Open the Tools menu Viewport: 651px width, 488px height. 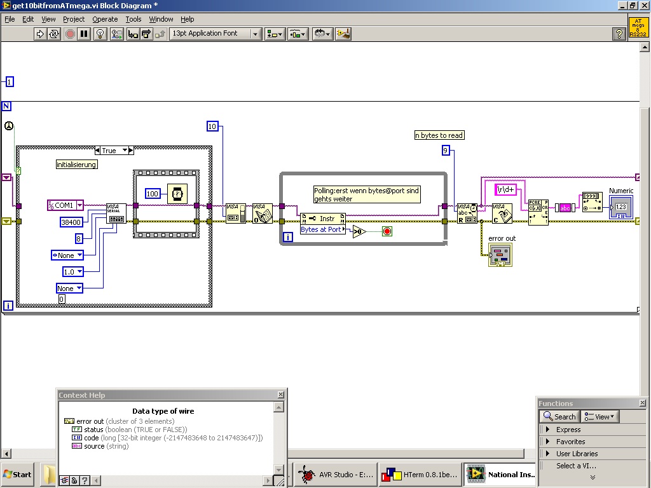pyautogui.click(x=133, y=19)
